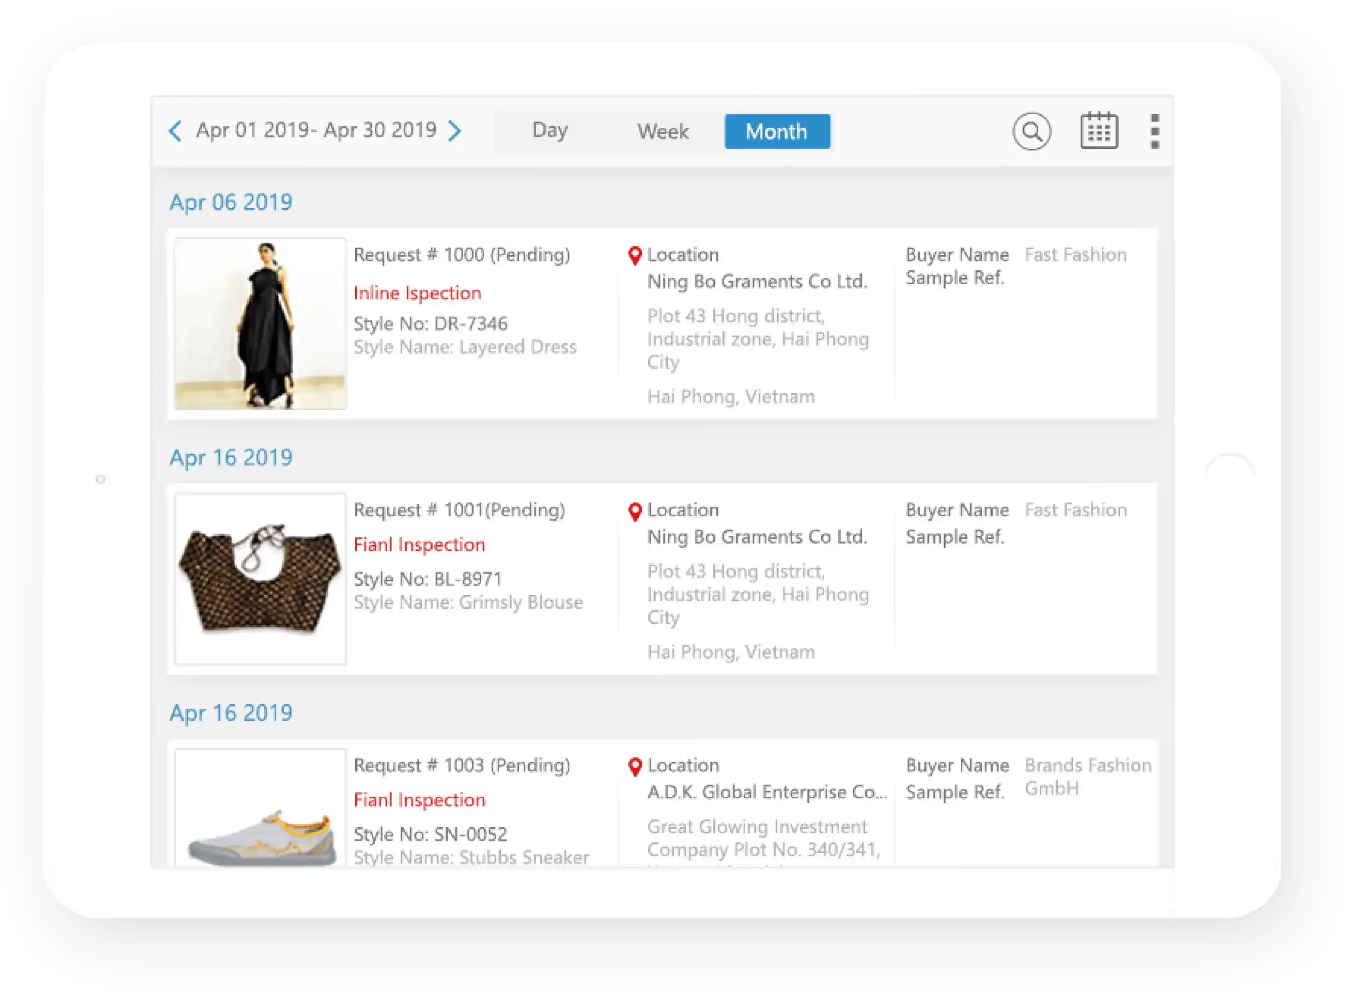Open Request # 1000 (Pending) entry
The height and width of the screenshot is (1005, 1366).
pos(462,255)
